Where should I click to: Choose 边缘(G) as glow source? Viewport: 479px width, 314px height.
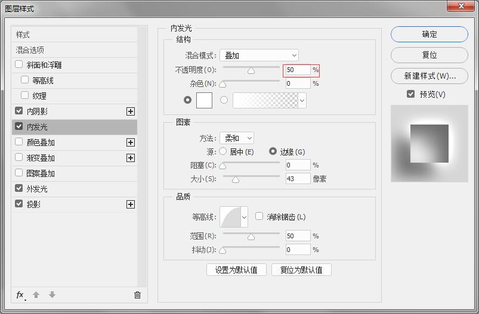(x=273, y=151)
